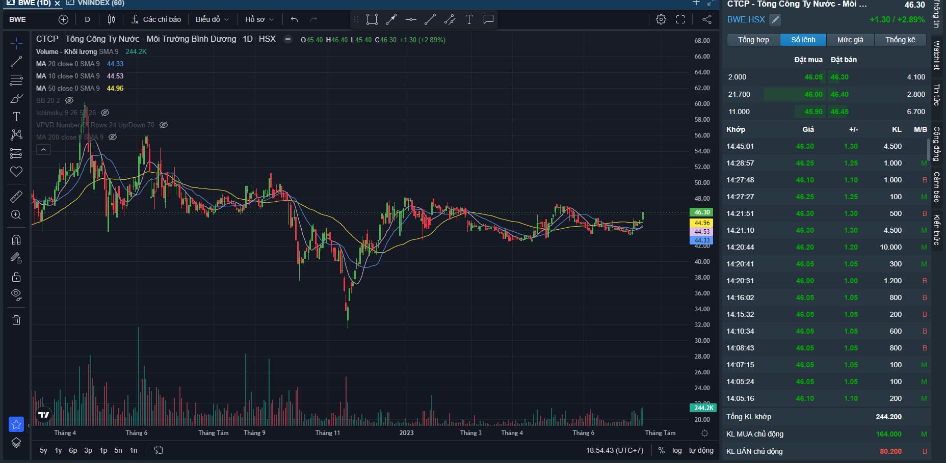The width and height of the screenshot is (946, 463).
Task: Open the forecasting and measurement tools
Action: click(16, 153)
